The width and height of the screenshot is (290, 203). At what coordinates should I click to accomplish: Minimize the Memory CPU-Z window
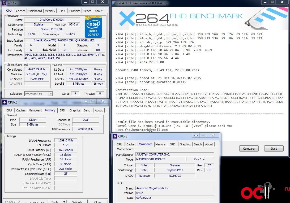[x=86, y=101]
